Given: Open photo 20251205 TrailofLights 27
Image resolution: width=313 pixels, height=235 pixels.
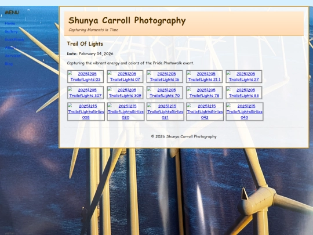Looking at the screenshot, I should point(243,77).
